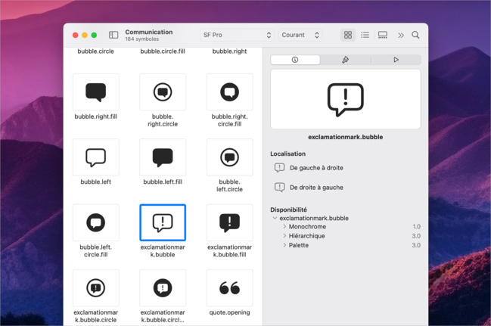Select the bubble.left.fill symbol
Viewport: 491px width, 326px height.
pos(163,157)
